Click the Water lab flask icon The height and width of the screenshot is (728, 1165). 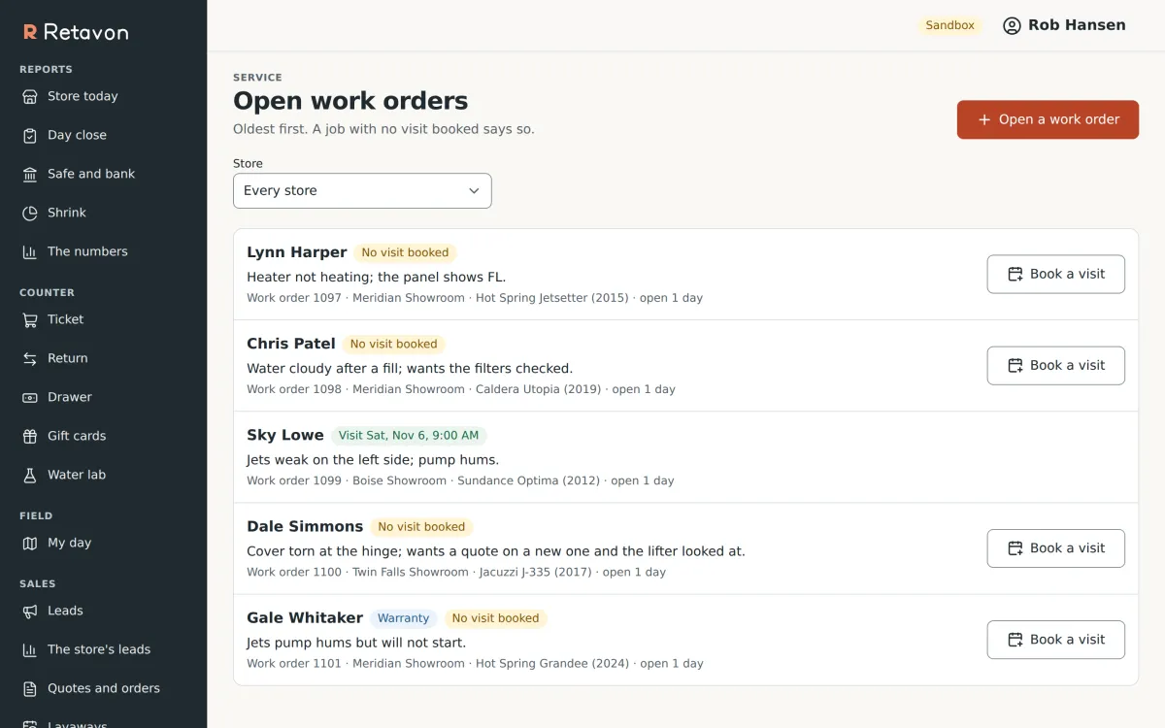30,475
